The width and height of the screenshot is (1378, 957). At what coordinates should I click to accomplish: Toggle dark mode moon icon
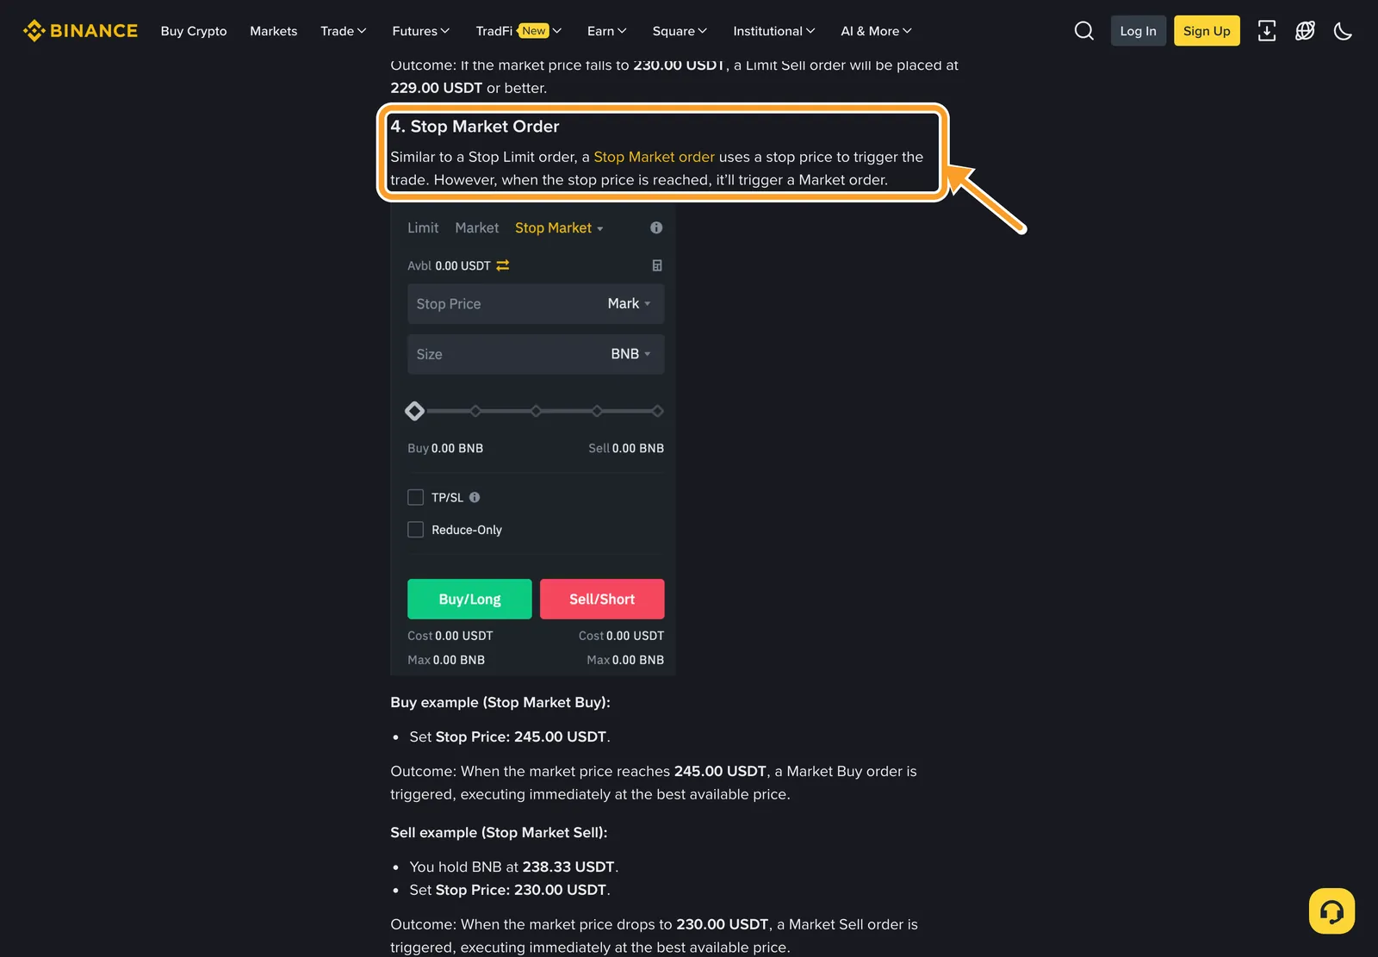1343,31
